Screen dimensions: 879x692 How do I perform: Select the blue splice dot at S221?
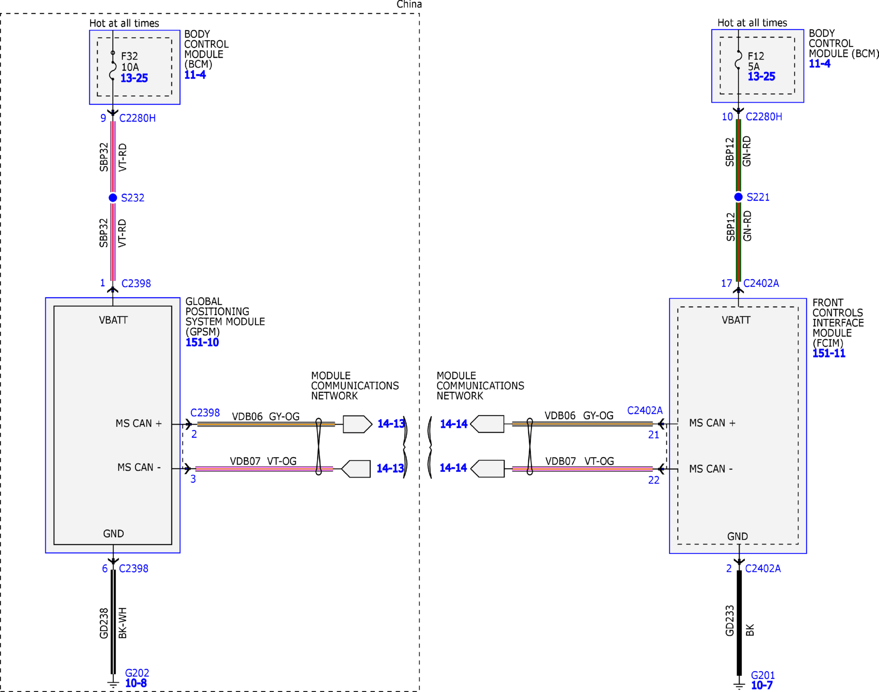(x=739, y=197)
